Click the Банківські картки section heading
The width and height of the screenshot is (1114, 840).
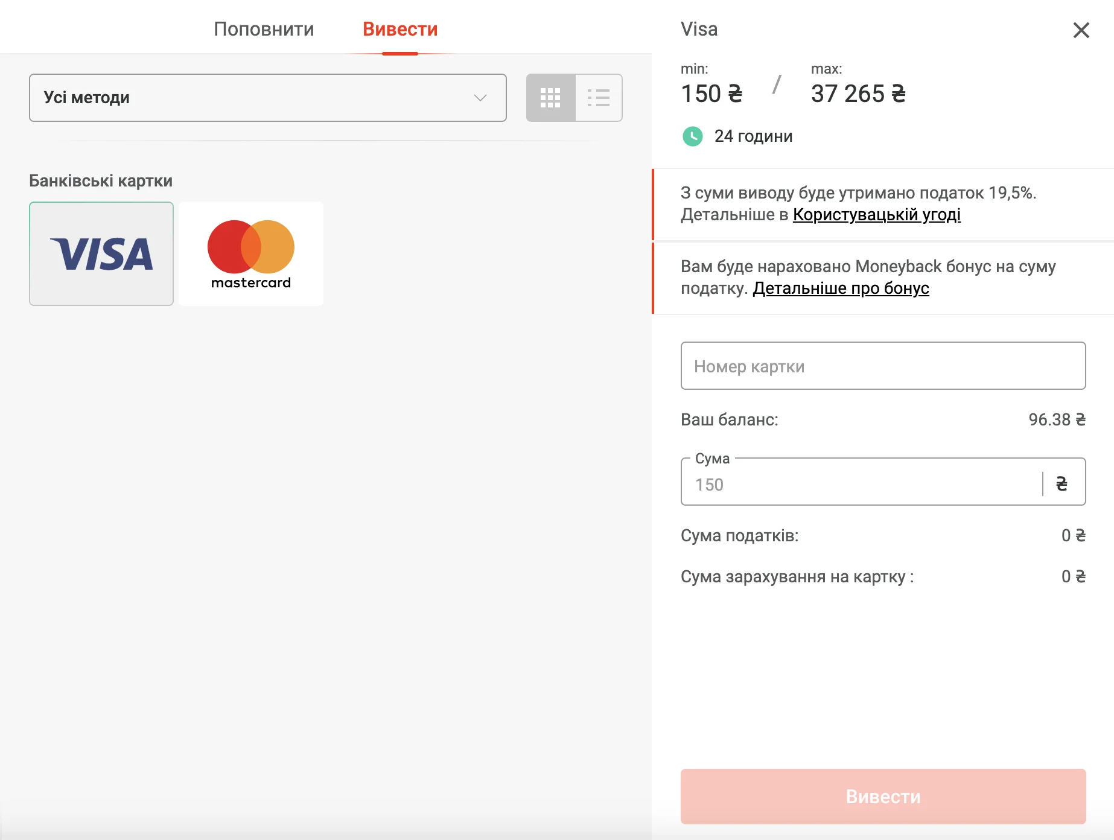[x=101, y=181]
